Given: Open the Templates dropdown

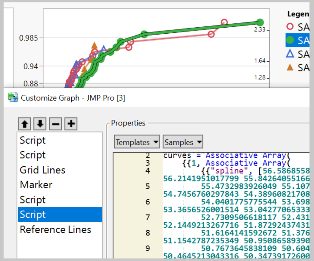Looking at the screenshot, I should coord(137,142).
